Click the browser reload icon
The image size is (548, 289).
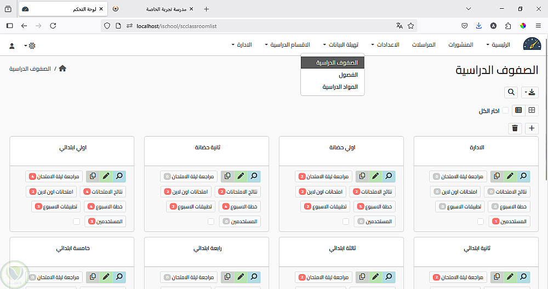tap(53, 26)
